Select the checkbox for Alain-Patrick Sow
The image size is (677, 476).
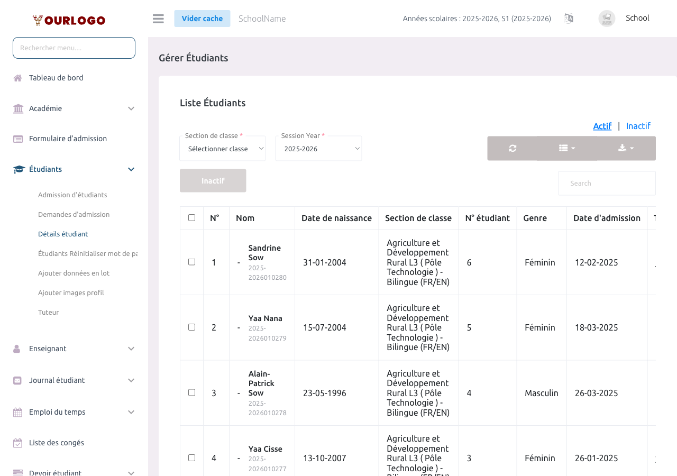(x=191, y=392)
